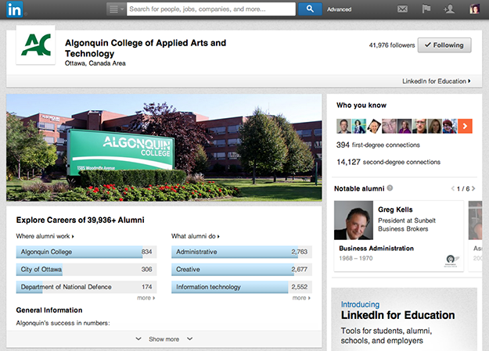Toggle the Following button
Viewport: 489px width, 351px height.
click(x=444, y=45)
